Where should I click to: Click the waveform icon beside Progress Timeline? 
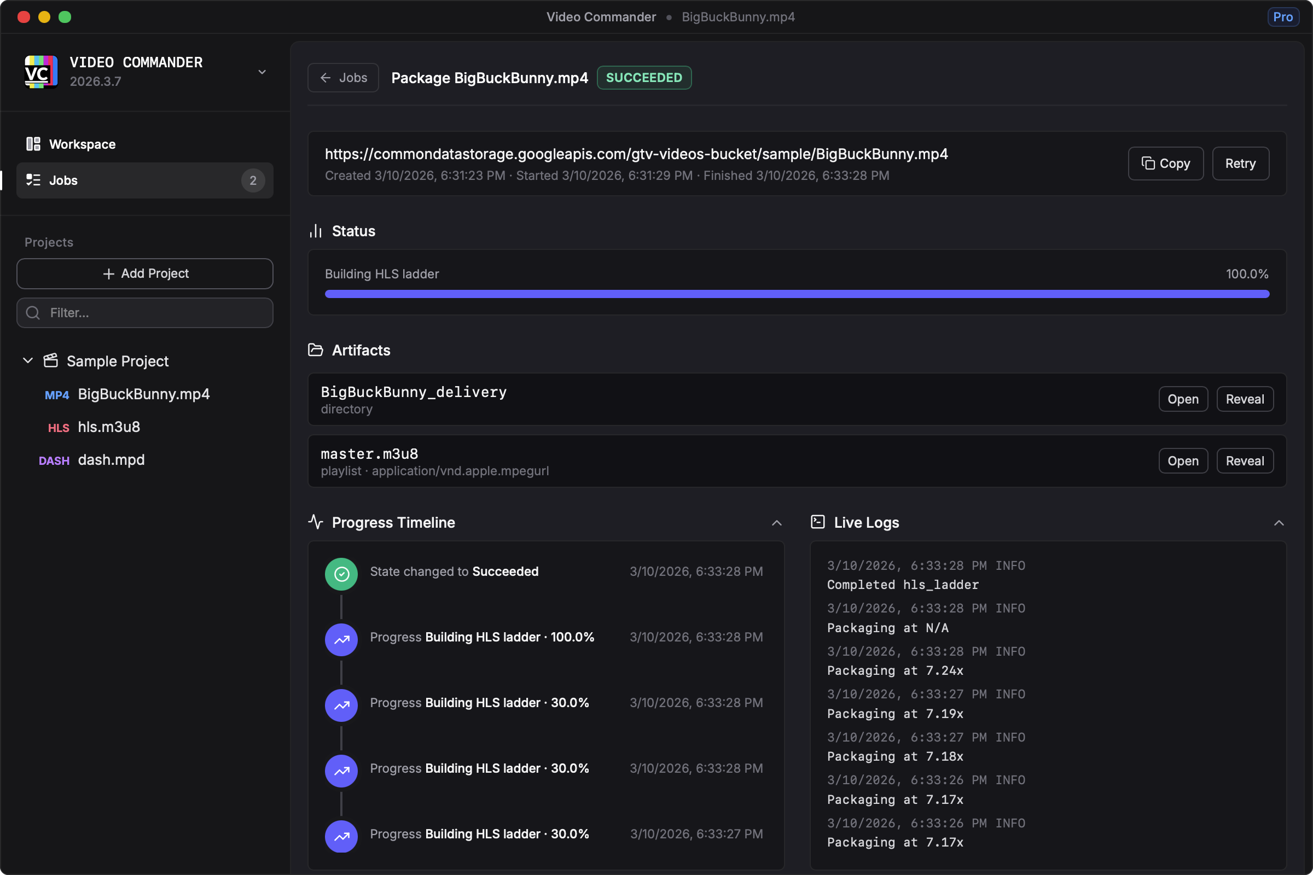(316, 522)
